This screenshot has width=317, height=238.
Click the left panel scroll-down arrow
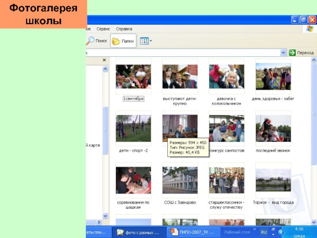105,216
